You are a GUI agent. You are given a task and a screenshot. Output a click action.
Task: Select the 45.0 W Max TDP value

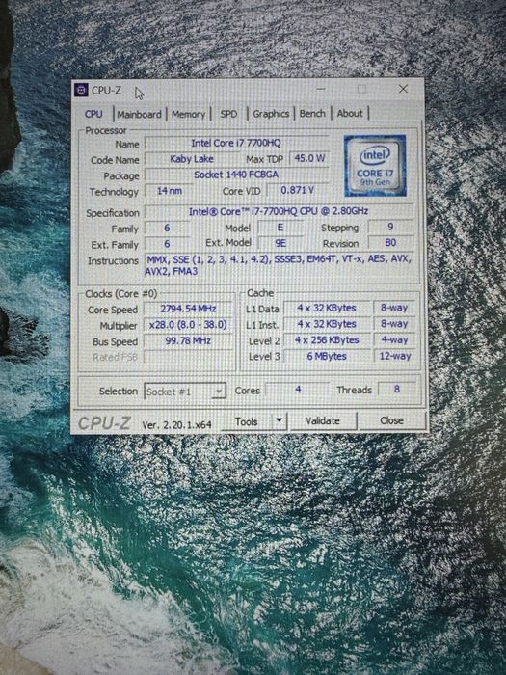click(309, 158)
